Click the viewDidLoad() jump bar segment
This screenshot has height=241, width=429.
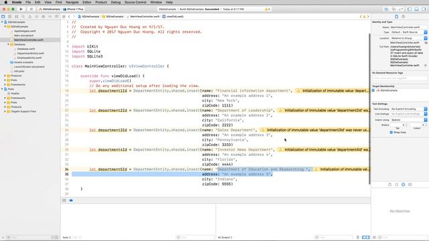(x=173, y=16)
